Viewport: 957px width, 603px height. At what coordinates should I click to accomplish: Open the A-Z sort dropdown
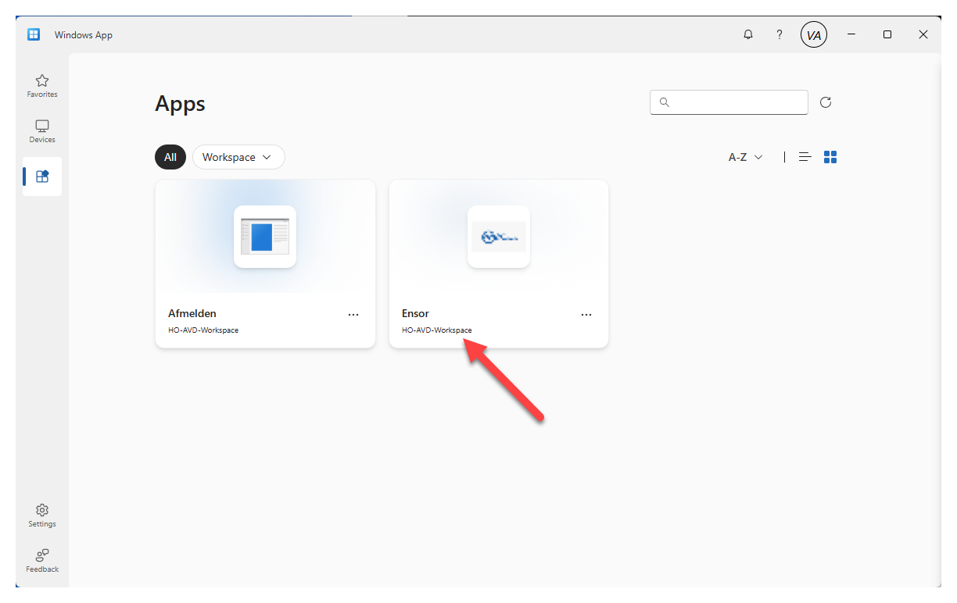point(745,157)
